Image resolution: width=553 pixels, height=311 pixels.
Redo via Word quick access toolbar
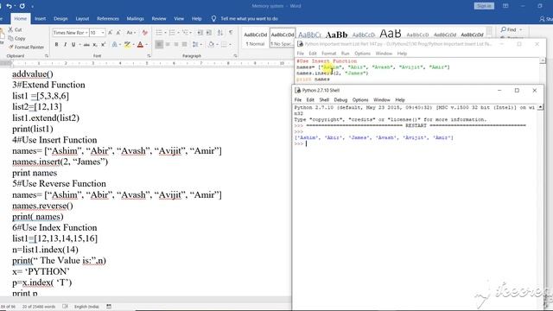(x=22, y=6)
